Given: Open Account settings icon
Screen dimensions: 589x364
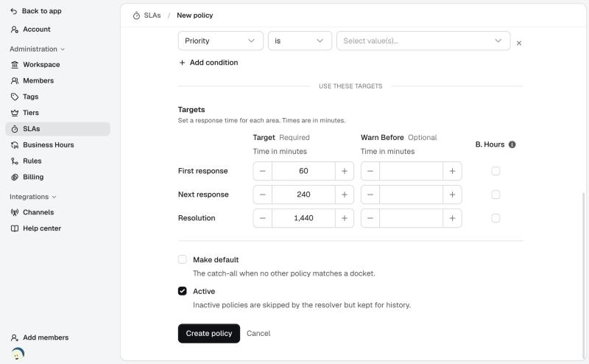Looking at the screenshot, I should tap(15, 29).
